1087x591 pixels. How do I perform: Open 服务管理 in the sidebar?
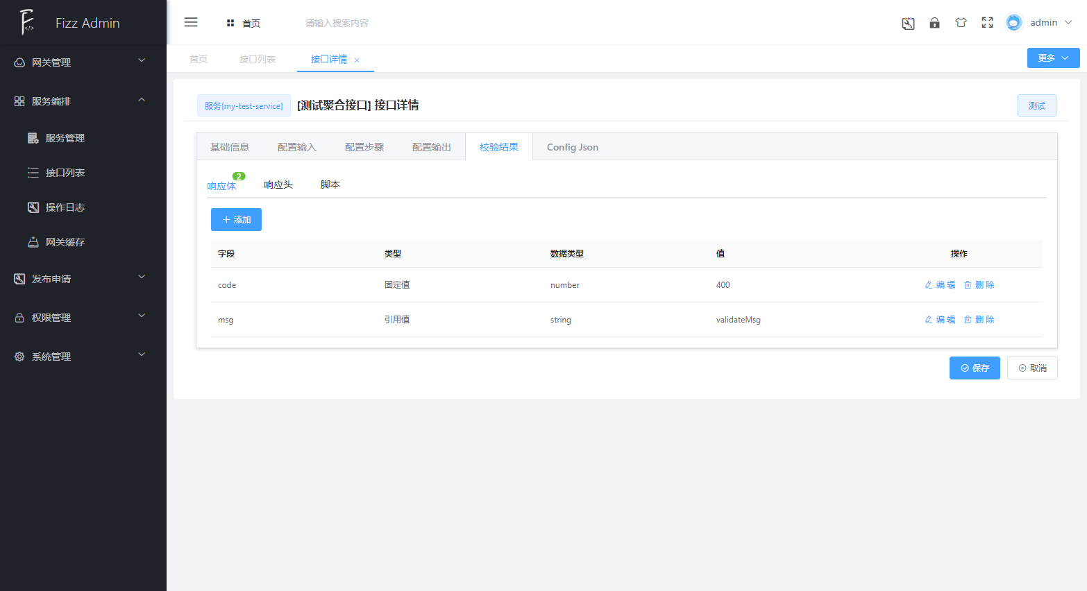tap(83, 138)
